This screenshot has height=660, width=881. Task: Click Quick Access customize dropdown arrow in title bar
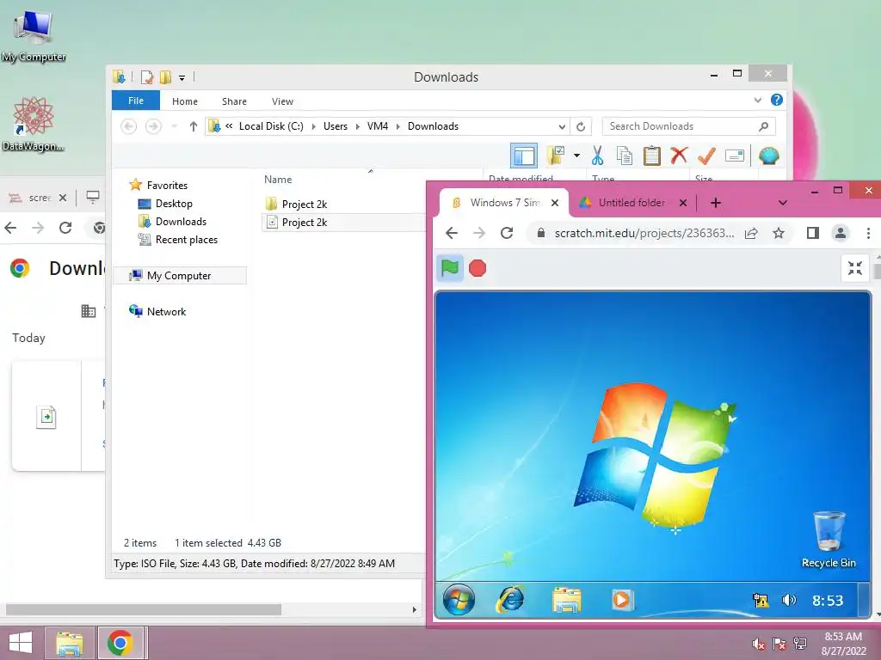pos(182,77)
